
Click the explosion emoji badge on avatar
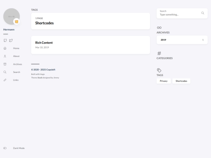pyautogui.click(x=16, y=21)
